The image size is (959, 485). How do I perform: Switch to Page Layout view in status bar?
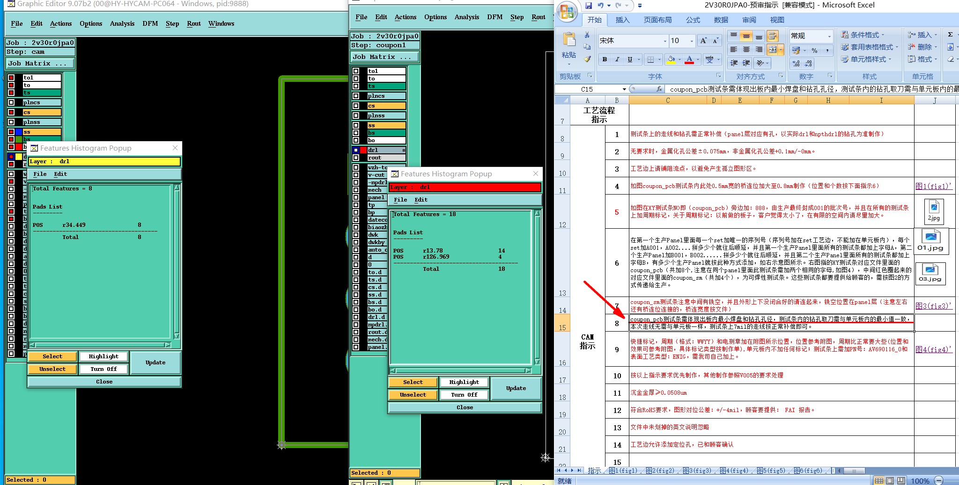click(x=890, y=480)
